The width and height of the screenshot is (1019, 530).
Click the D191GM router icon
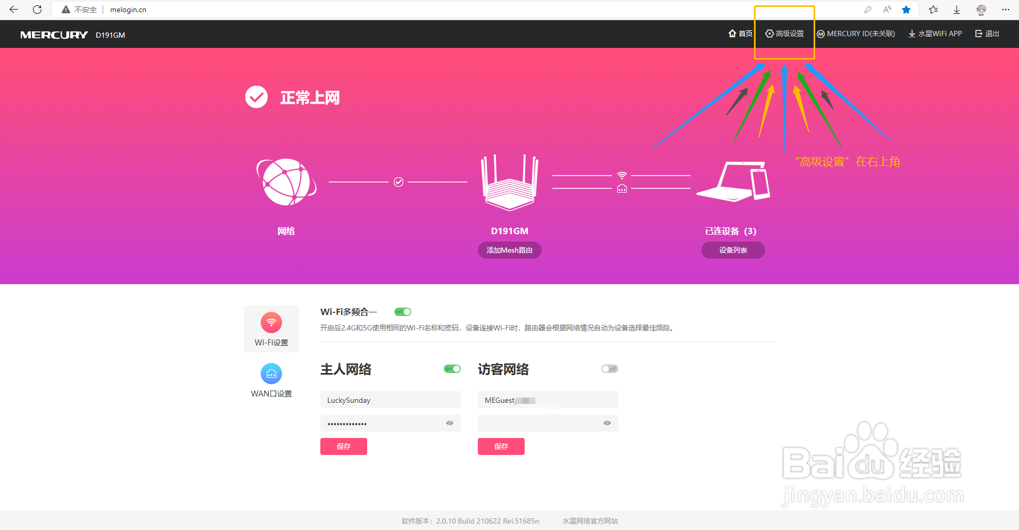(x=510, y=182)
